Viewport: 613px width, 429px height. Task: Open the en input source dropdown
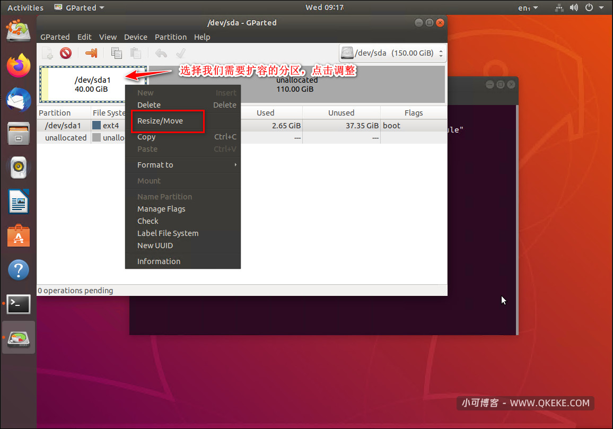528,7
